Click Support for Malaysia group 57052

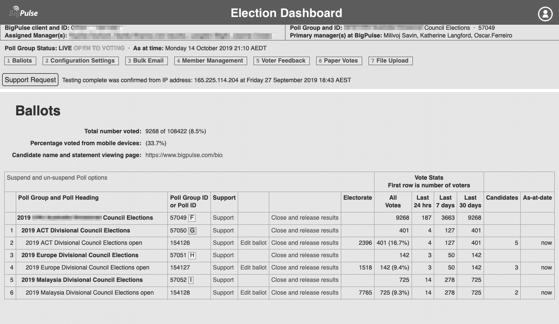click(223, 280)
